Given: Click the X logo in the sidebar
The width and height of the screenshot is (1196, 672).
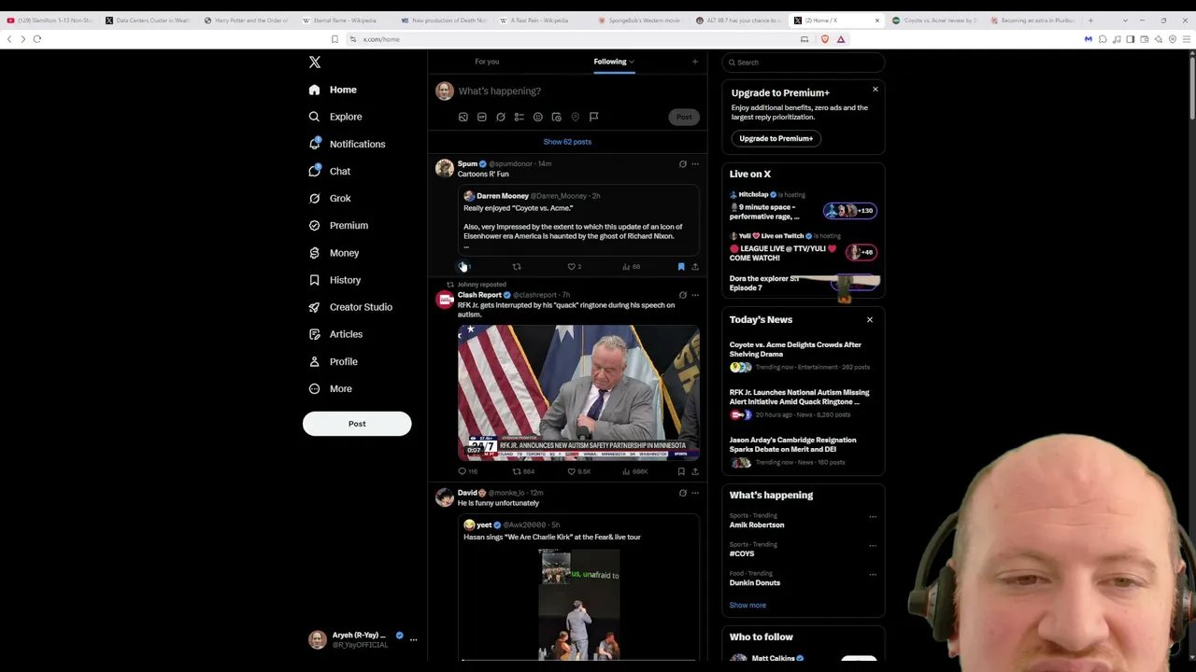Looking at the screenshot, I should click(x=315, y=62).
